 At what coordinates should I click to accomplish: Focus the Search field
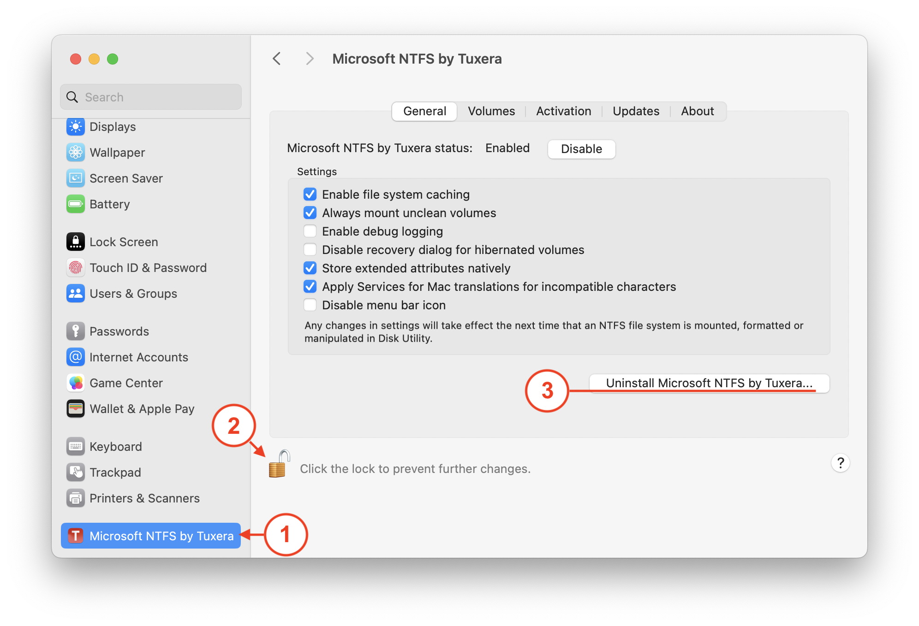pyautogui.click(x=151, y=97)
